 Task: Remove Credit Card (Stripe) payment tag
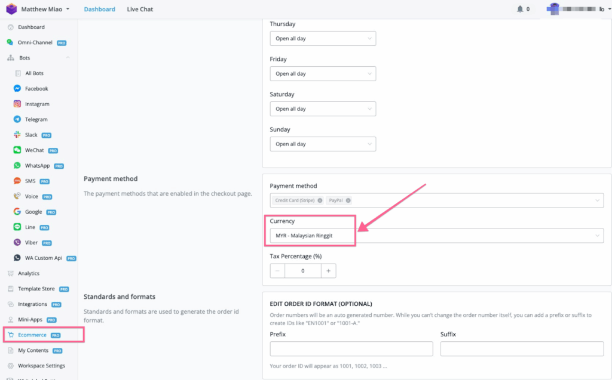[x=320, y=200]
